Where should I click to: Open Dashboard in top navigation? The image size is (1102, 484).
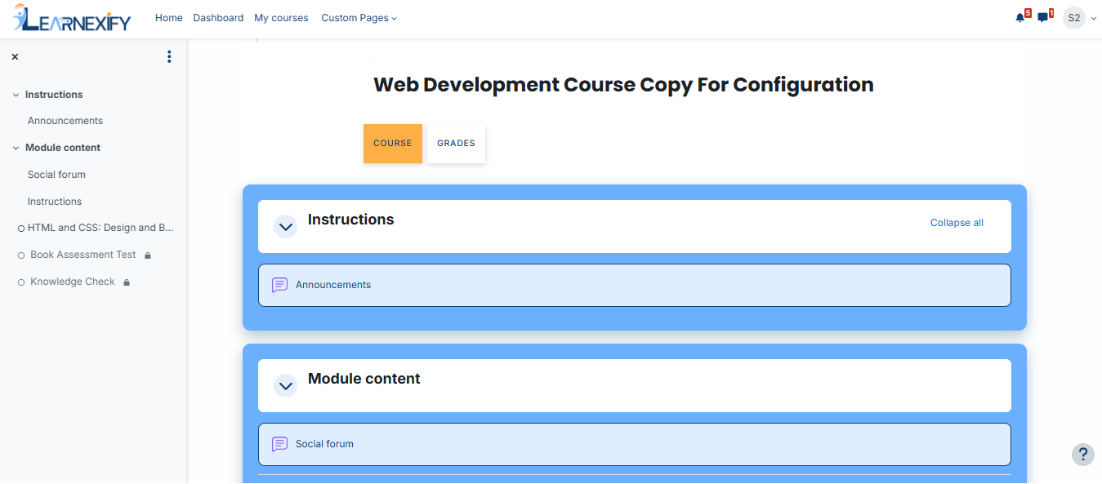pos(218,18)
